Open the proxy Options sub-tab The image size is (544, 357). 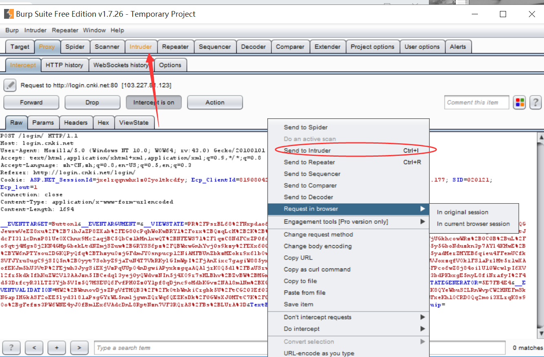click(x=170, y=65)
